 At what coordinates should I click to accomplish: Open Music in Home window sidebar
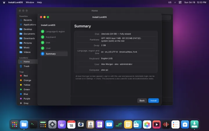pyautogui.click(x=28, y=47)
